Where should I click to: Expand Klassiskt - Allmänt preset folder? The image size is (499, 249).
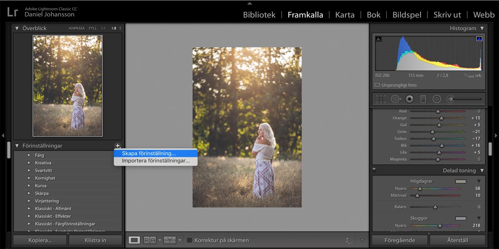coord(29,208)
